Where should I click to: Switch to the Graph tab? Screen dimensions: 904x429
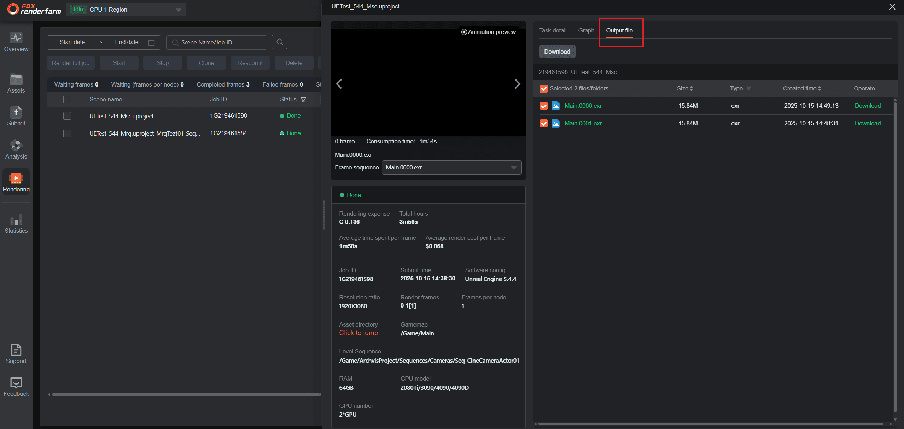click(x=586, y=31)
